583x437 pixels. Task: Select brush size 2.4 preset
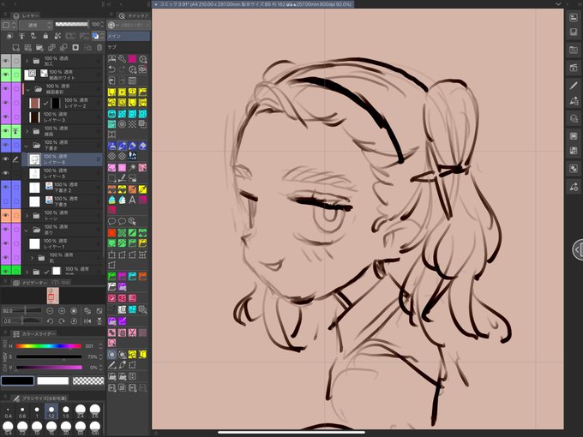tap(81, 412)
